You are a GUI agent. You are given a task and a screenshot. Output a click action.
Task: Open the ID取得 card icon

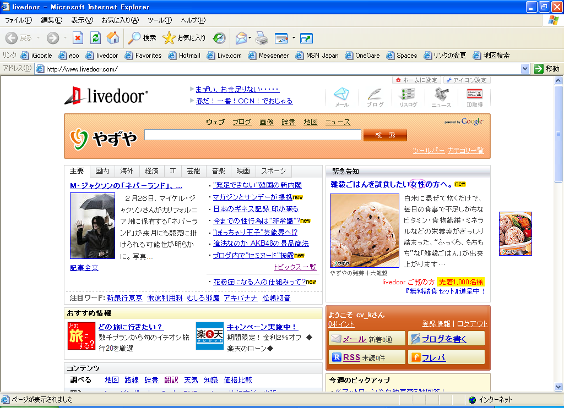click(474, 97)
